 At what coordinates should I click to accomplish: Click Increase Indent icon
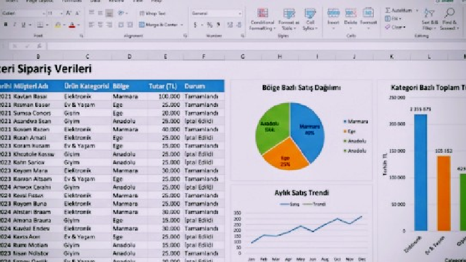130,25
